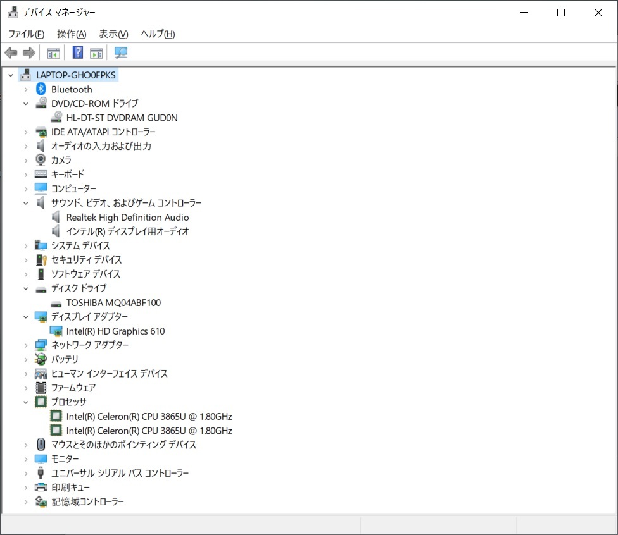Screen dimensions: 618x535
Task: Click the DVD/CD-ROM drive category icon
Action: click(41, 102)
